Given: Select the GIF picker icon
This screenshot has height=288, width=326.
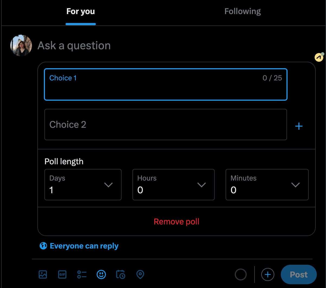Looking at the screenshot, I should (x=62, y=274).
